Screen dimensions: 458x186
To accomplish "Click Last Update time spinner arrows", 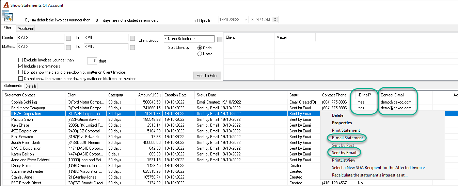I will [x=275, y=20].
